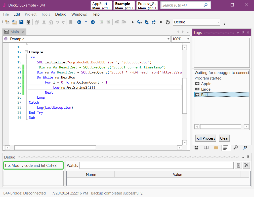
Task: Click into the Watch expression input field
Action: (x=156, y=165)
